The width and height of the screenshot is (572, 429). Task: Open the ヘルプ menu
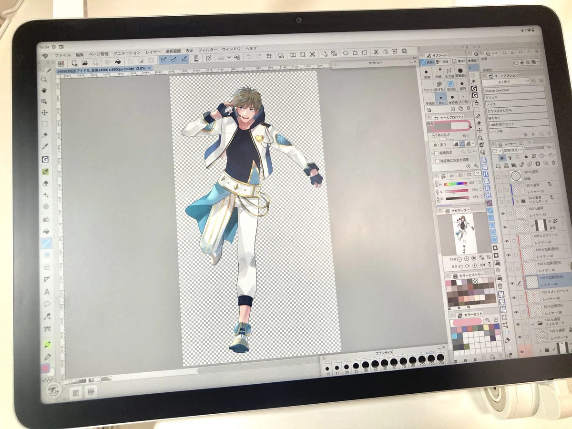tap(251, 48)
